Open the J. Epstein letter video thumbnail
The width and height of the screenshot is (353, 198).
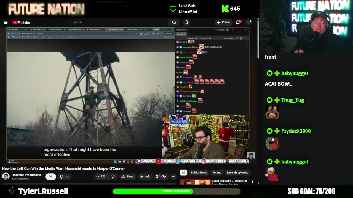tap(195, 182)
